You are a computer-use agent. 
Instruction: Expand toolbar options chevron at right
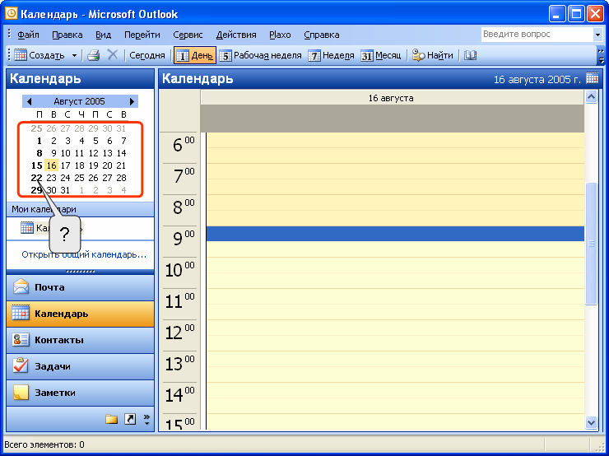pyautogui.click(x=602, y=55)
